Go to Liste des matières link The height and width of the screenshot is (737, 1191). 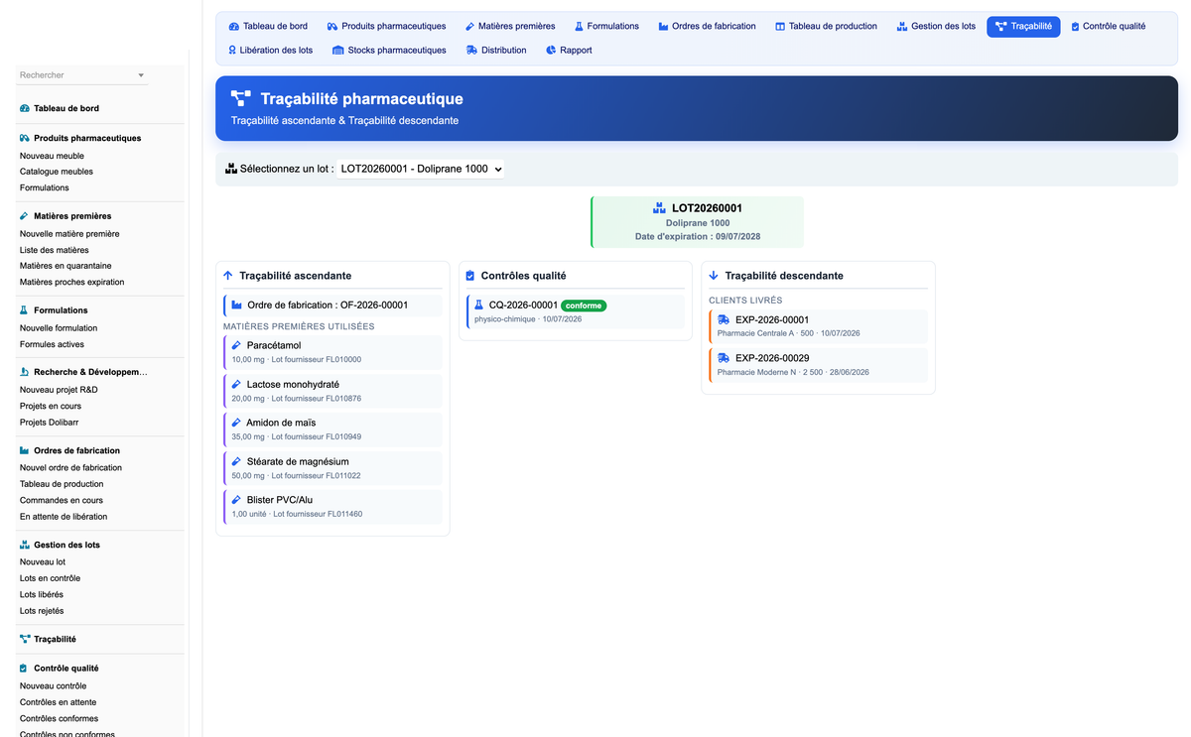[54, 250]
